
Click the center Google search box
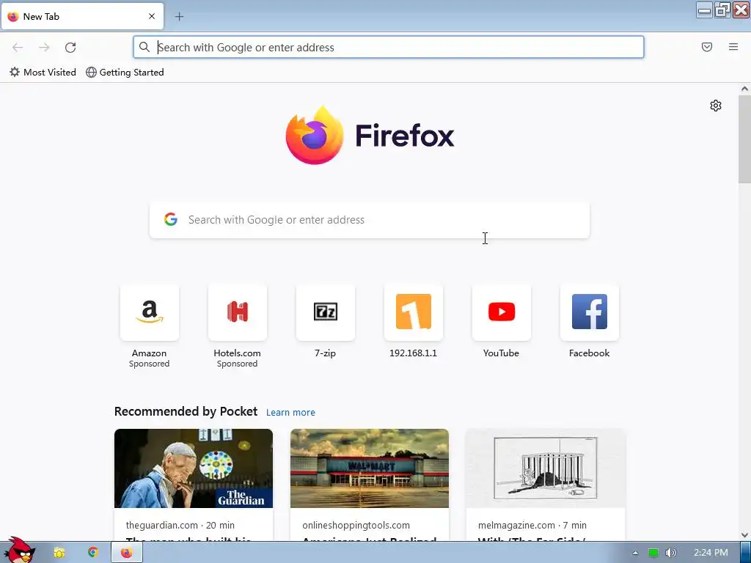[370, 220]
